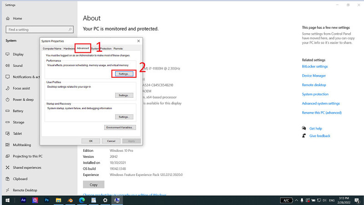Open Notifications & actions settings
Viewport: 364px width, 205px height.
pos(23,77)
